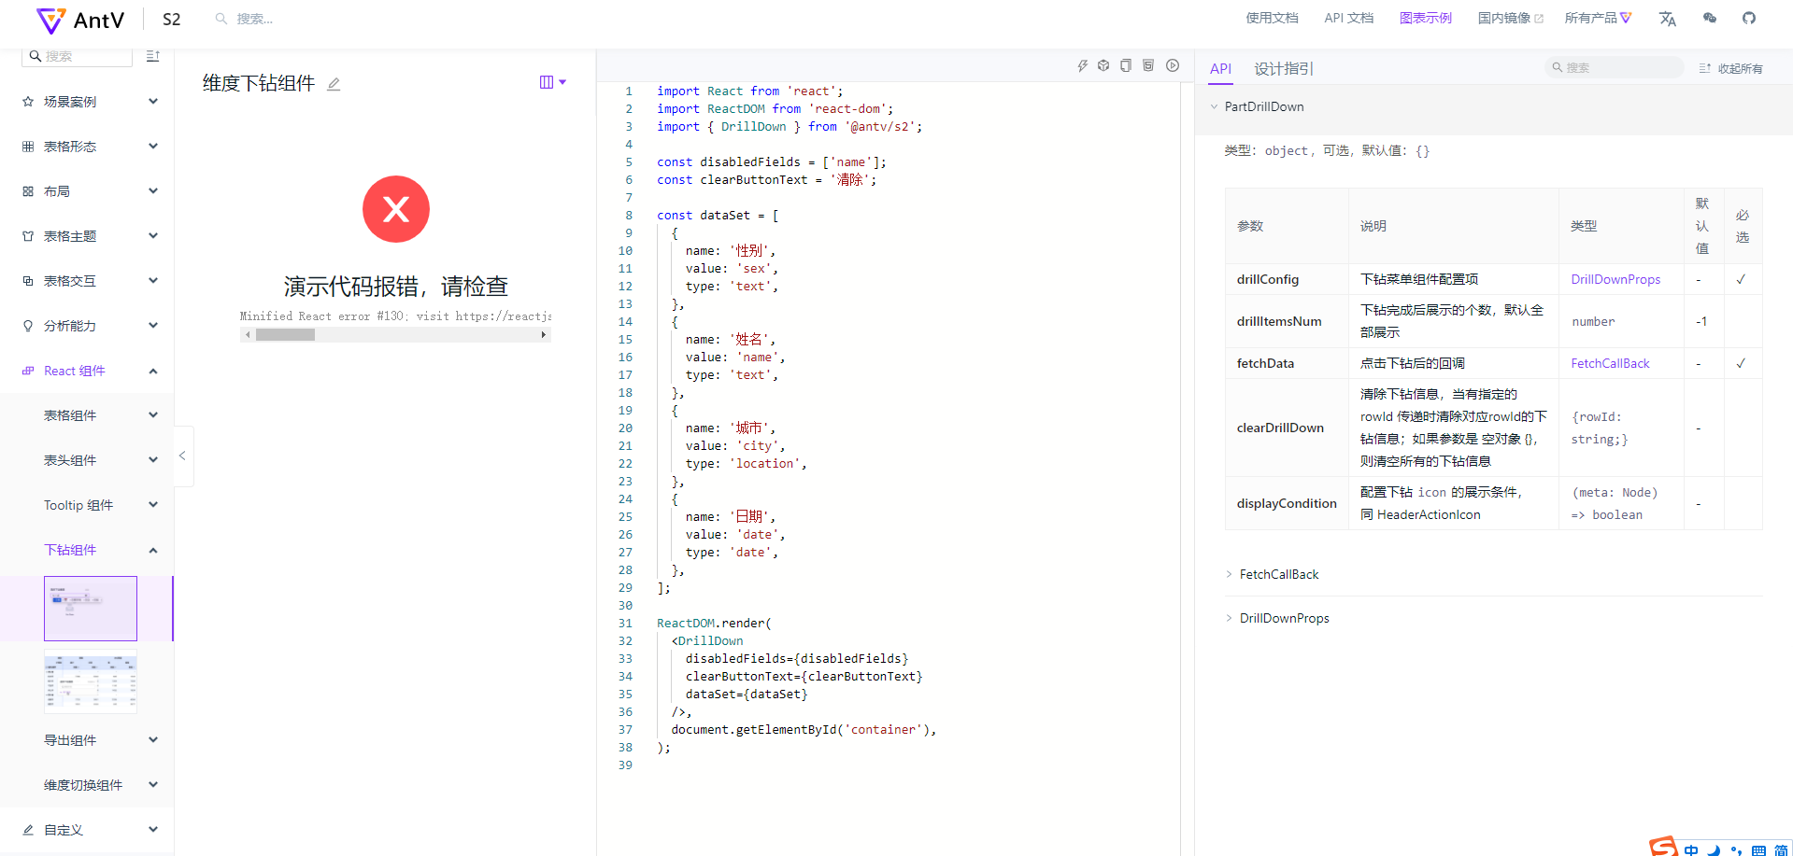
Task: Expand the 表格主题 sidebar category
Action: [90, 236]
